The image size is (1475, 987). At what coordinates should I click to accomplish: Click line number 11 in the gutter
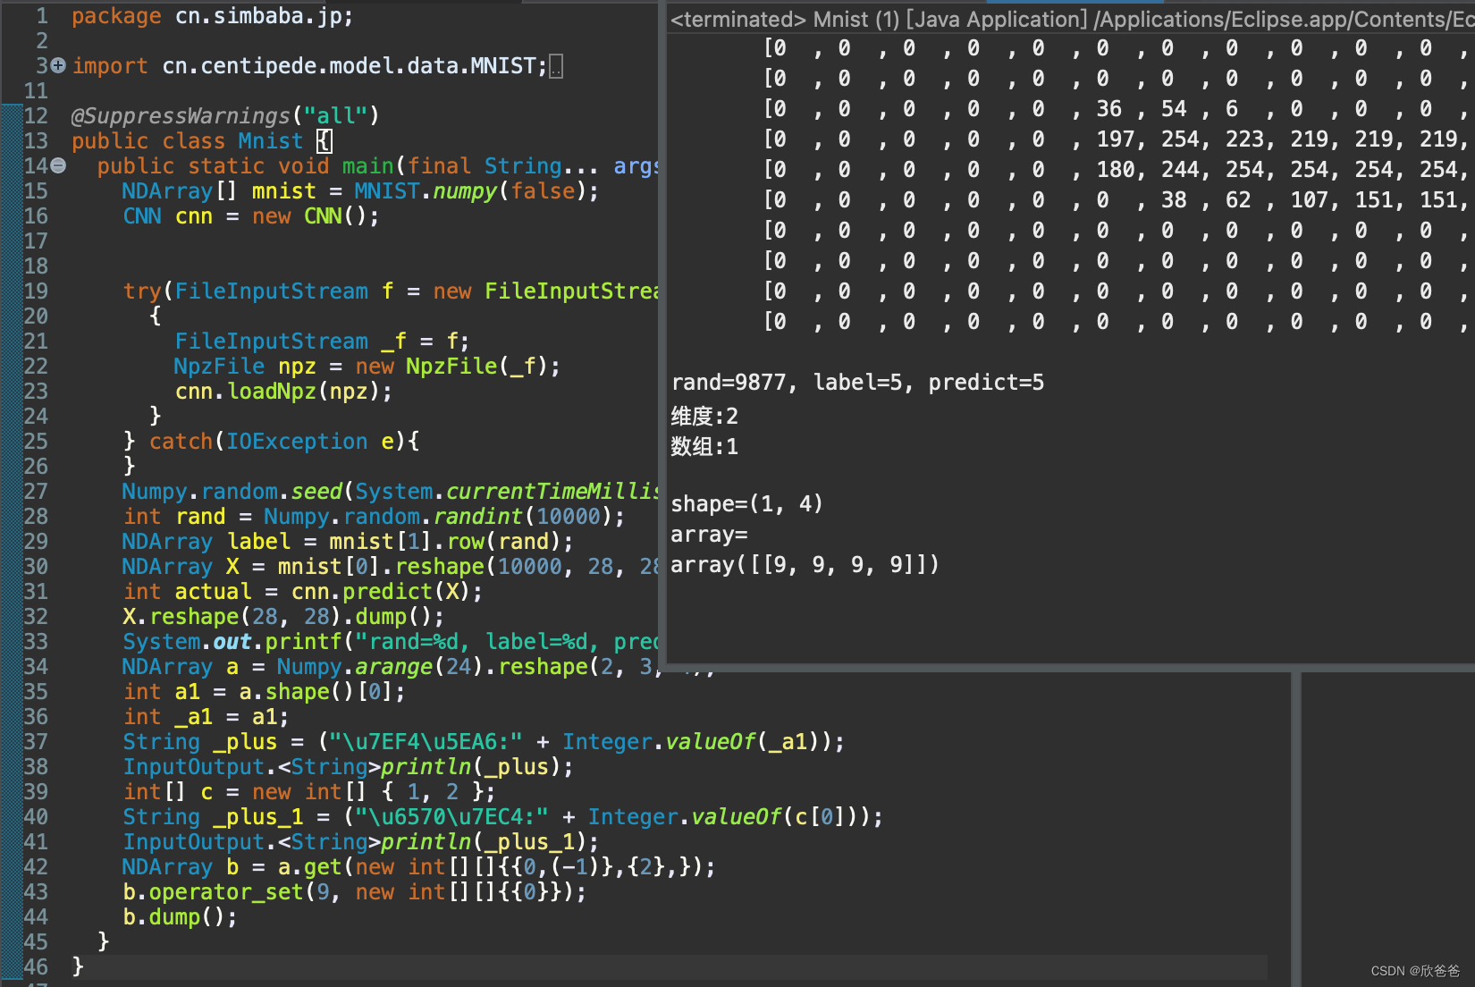tap(36, 90)
